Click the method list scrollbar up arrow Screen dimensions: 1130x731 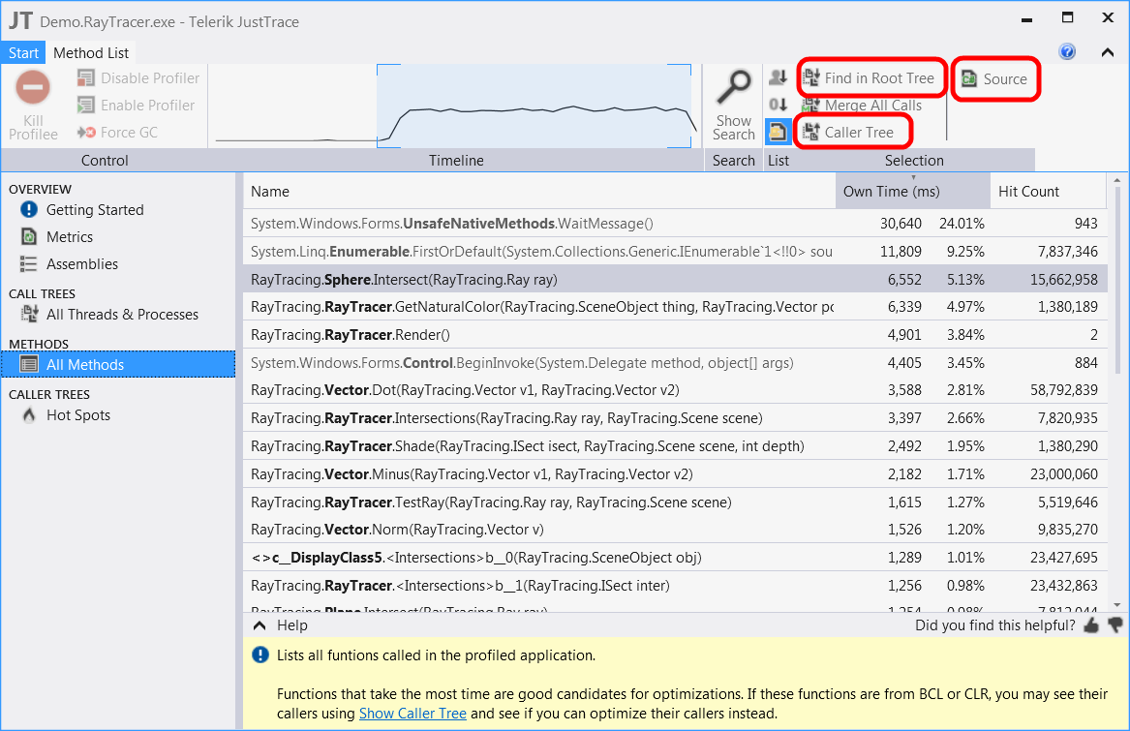coord(1117,180)
